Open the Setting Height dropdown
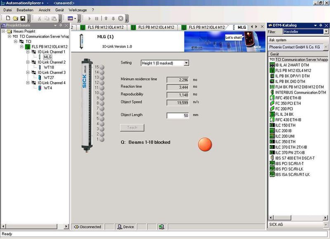Image resolution: width=330 pixels, height=239 pixels. [186, 63]
